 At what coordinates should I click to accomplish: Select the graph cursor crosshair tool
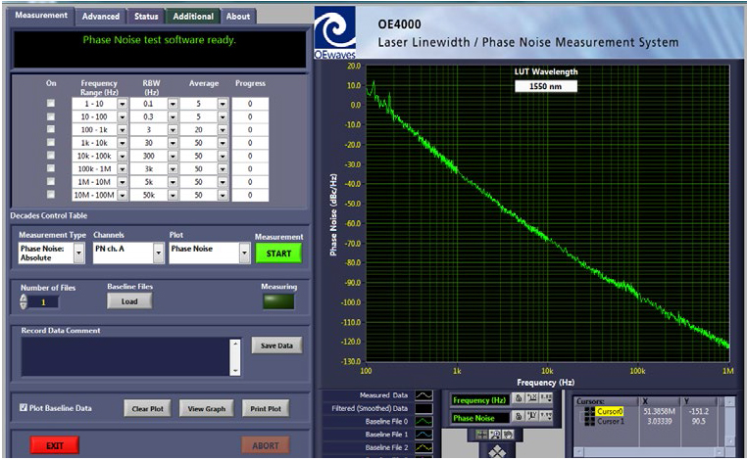pyautogui.click(x=481, y=435)
